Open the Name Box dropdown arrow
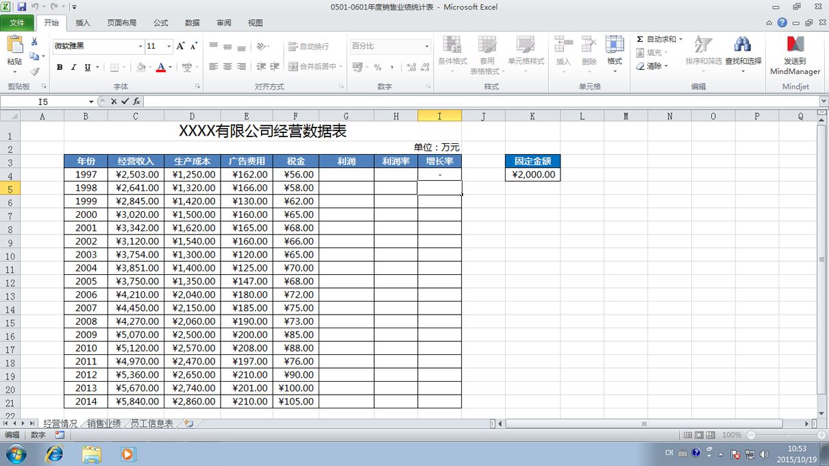This screenshot has height=466, width=829. [x=91, y=101]
